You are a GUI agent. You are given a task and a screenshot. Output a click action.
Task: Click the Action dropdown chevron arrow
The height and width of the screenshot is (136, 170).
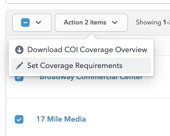(x=115, y=23)
